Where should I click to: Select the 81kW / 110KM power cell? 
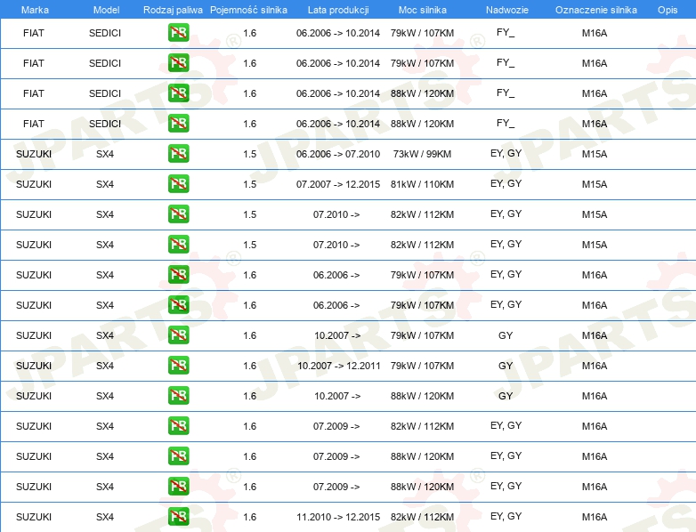tap(422, 184)
